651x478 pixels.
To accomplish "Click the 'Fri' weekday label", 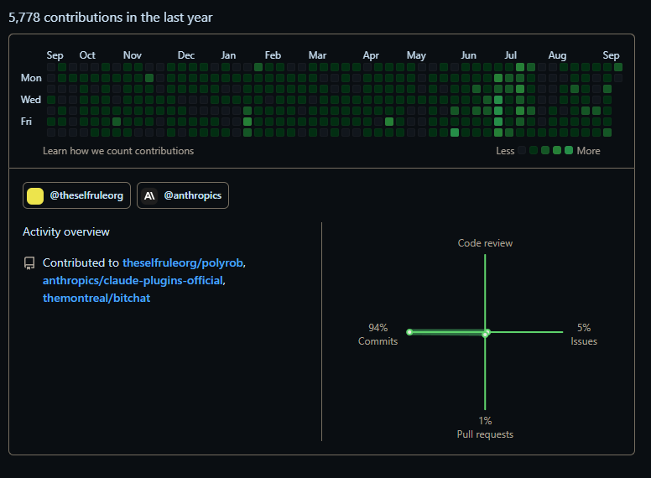I will tap(26, 121).
